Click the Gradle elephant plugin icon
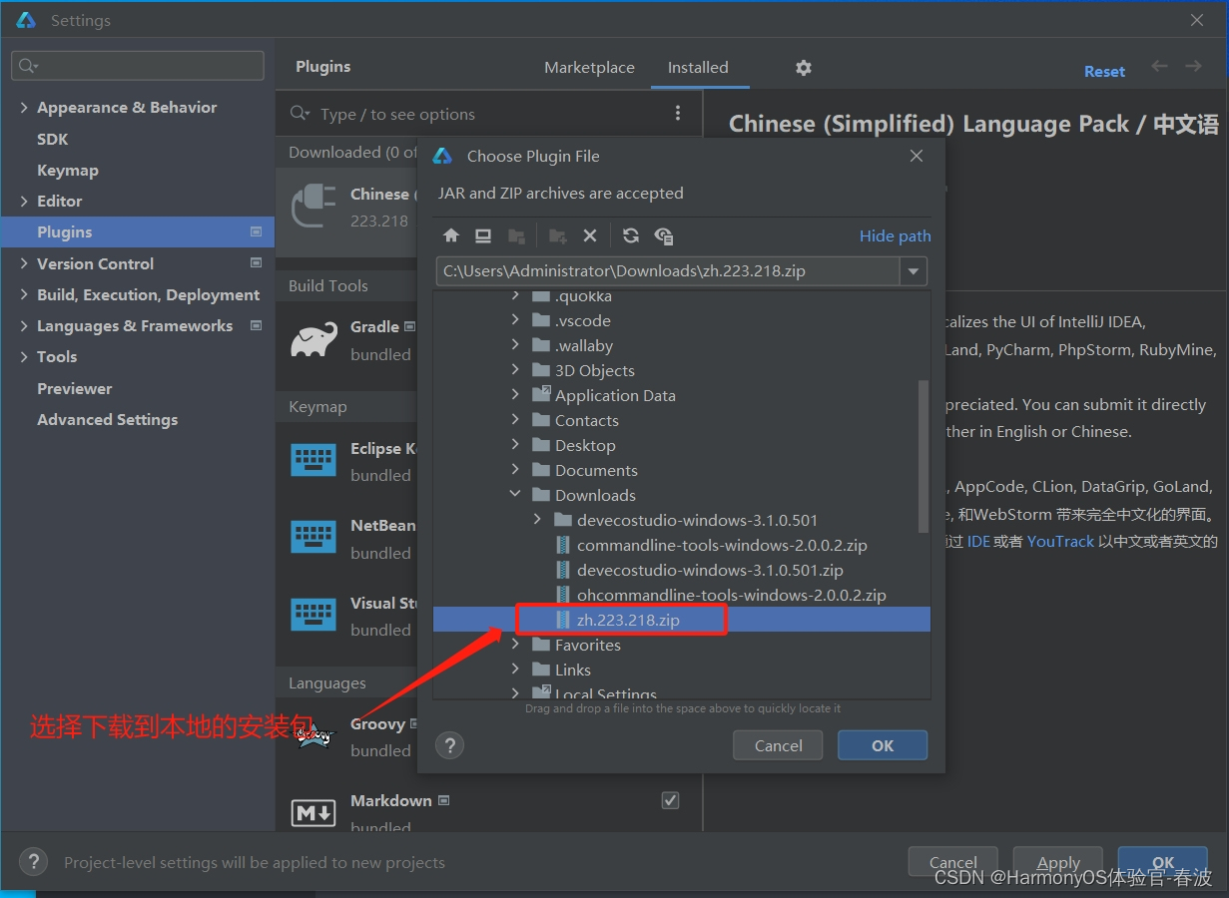 pos(313,340)
